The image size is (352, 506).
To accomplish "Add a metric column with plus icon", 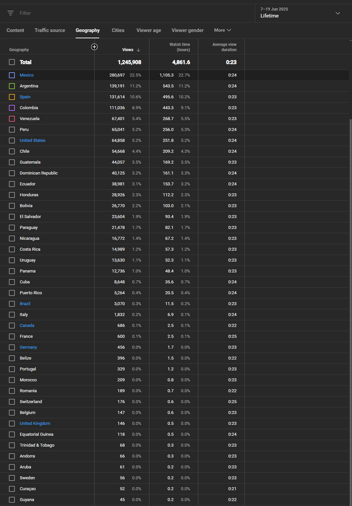I will click(x=94, y=47).
